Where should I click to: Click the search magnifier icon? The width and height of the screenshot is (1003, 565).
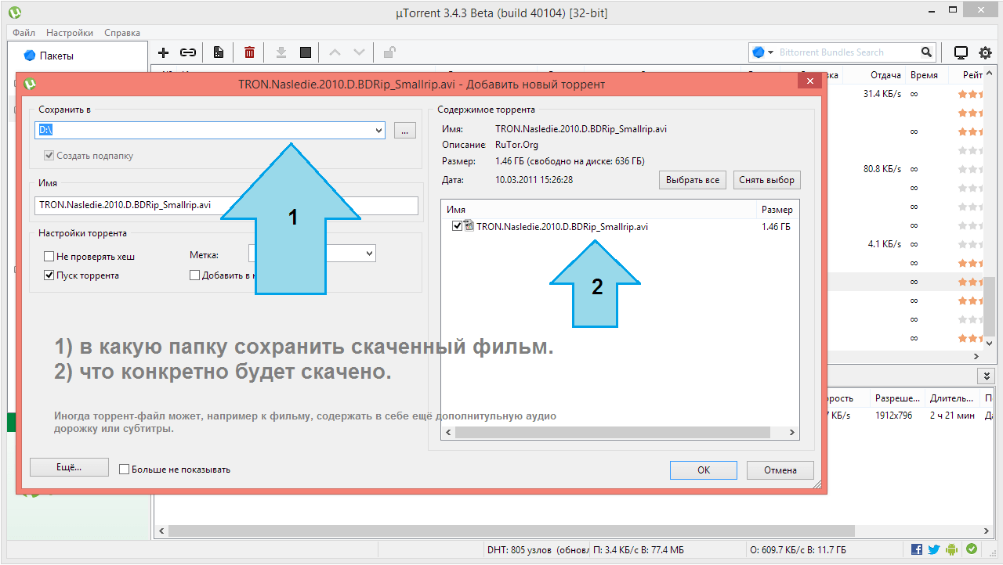coord(927,52)
